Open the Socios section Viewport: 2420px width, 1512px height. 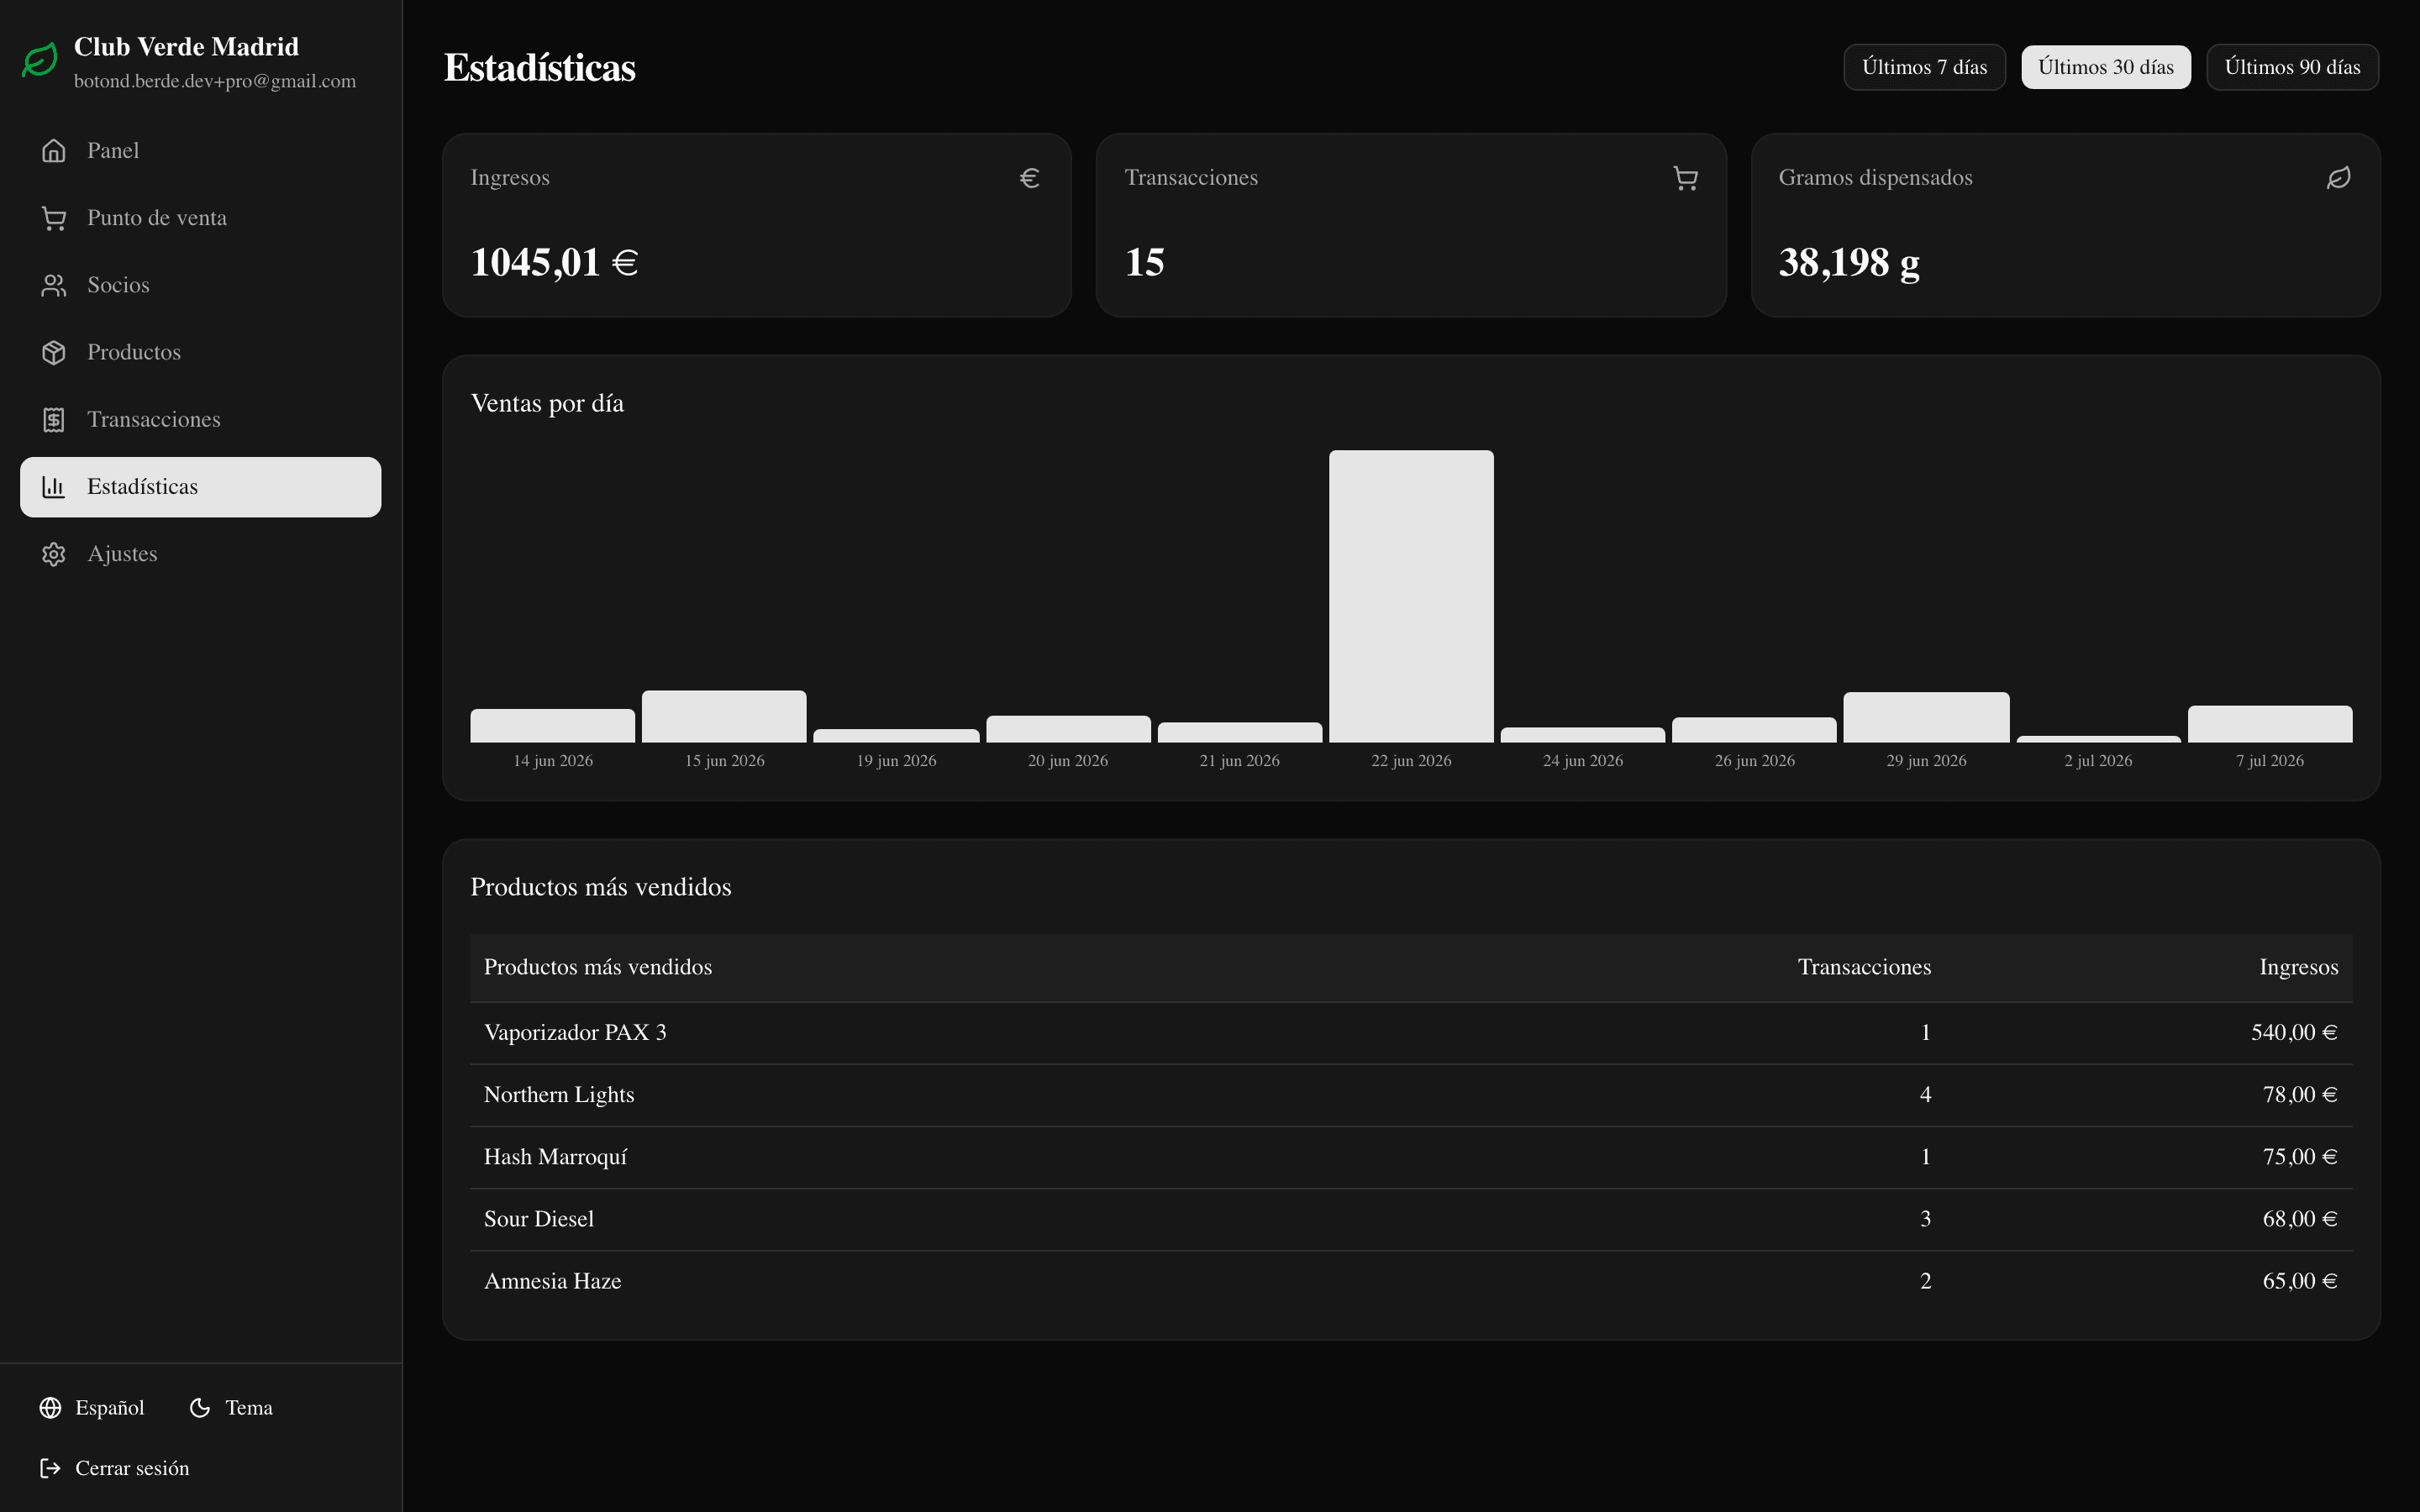click(x=200, y=285)
